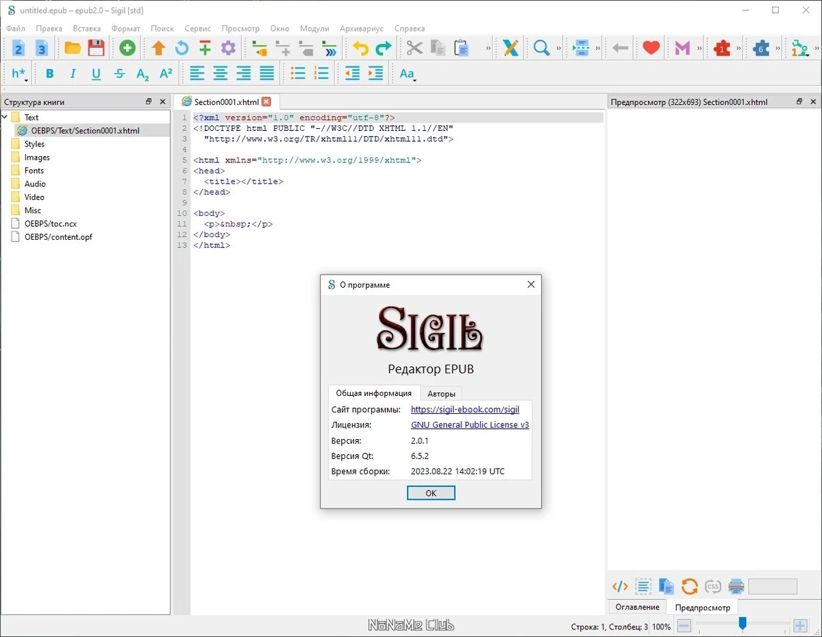Open Find and Replace magnifier icon

[x=542, y=48]
